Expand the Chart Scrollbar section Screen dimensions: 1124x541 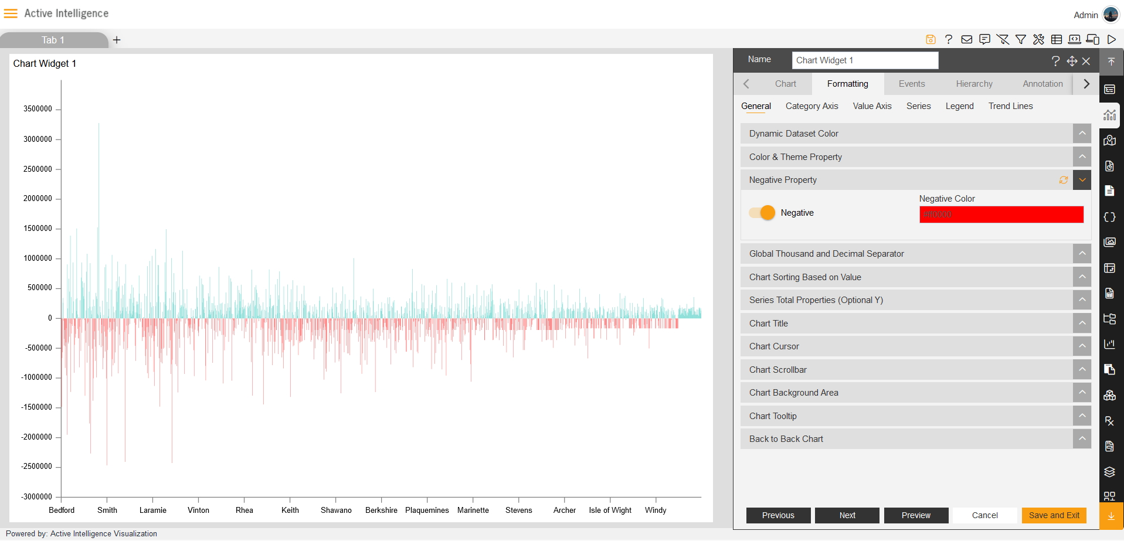click(x=1082, y=370)
